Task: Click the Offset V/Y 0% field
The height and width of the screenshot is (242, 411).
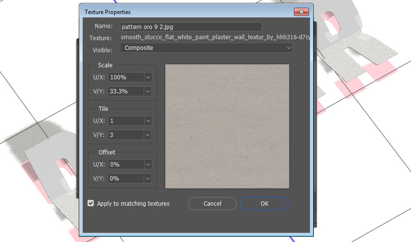Action: 126,179
